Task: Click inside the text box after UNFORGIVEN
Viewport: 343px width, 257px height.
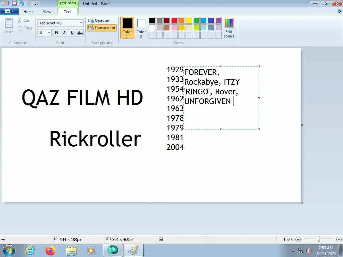Action: click(x=234, y=102)
